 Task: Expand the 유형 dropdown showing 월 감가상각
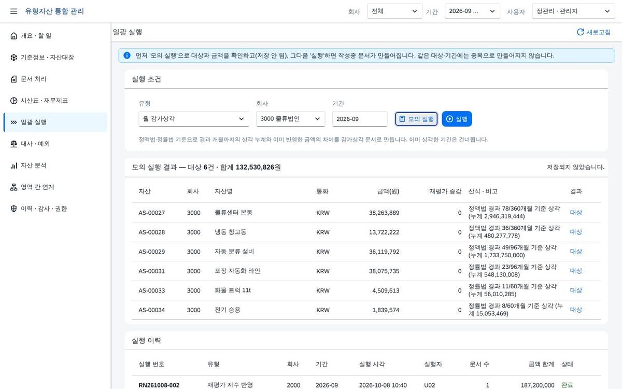[194, 119]
